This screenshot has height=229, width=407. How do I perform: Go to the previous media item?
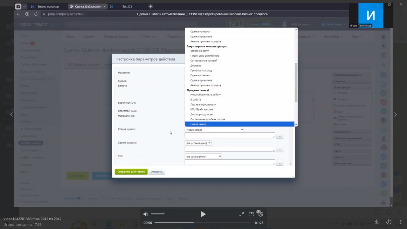pyautogui.click(x=11, y=114)
